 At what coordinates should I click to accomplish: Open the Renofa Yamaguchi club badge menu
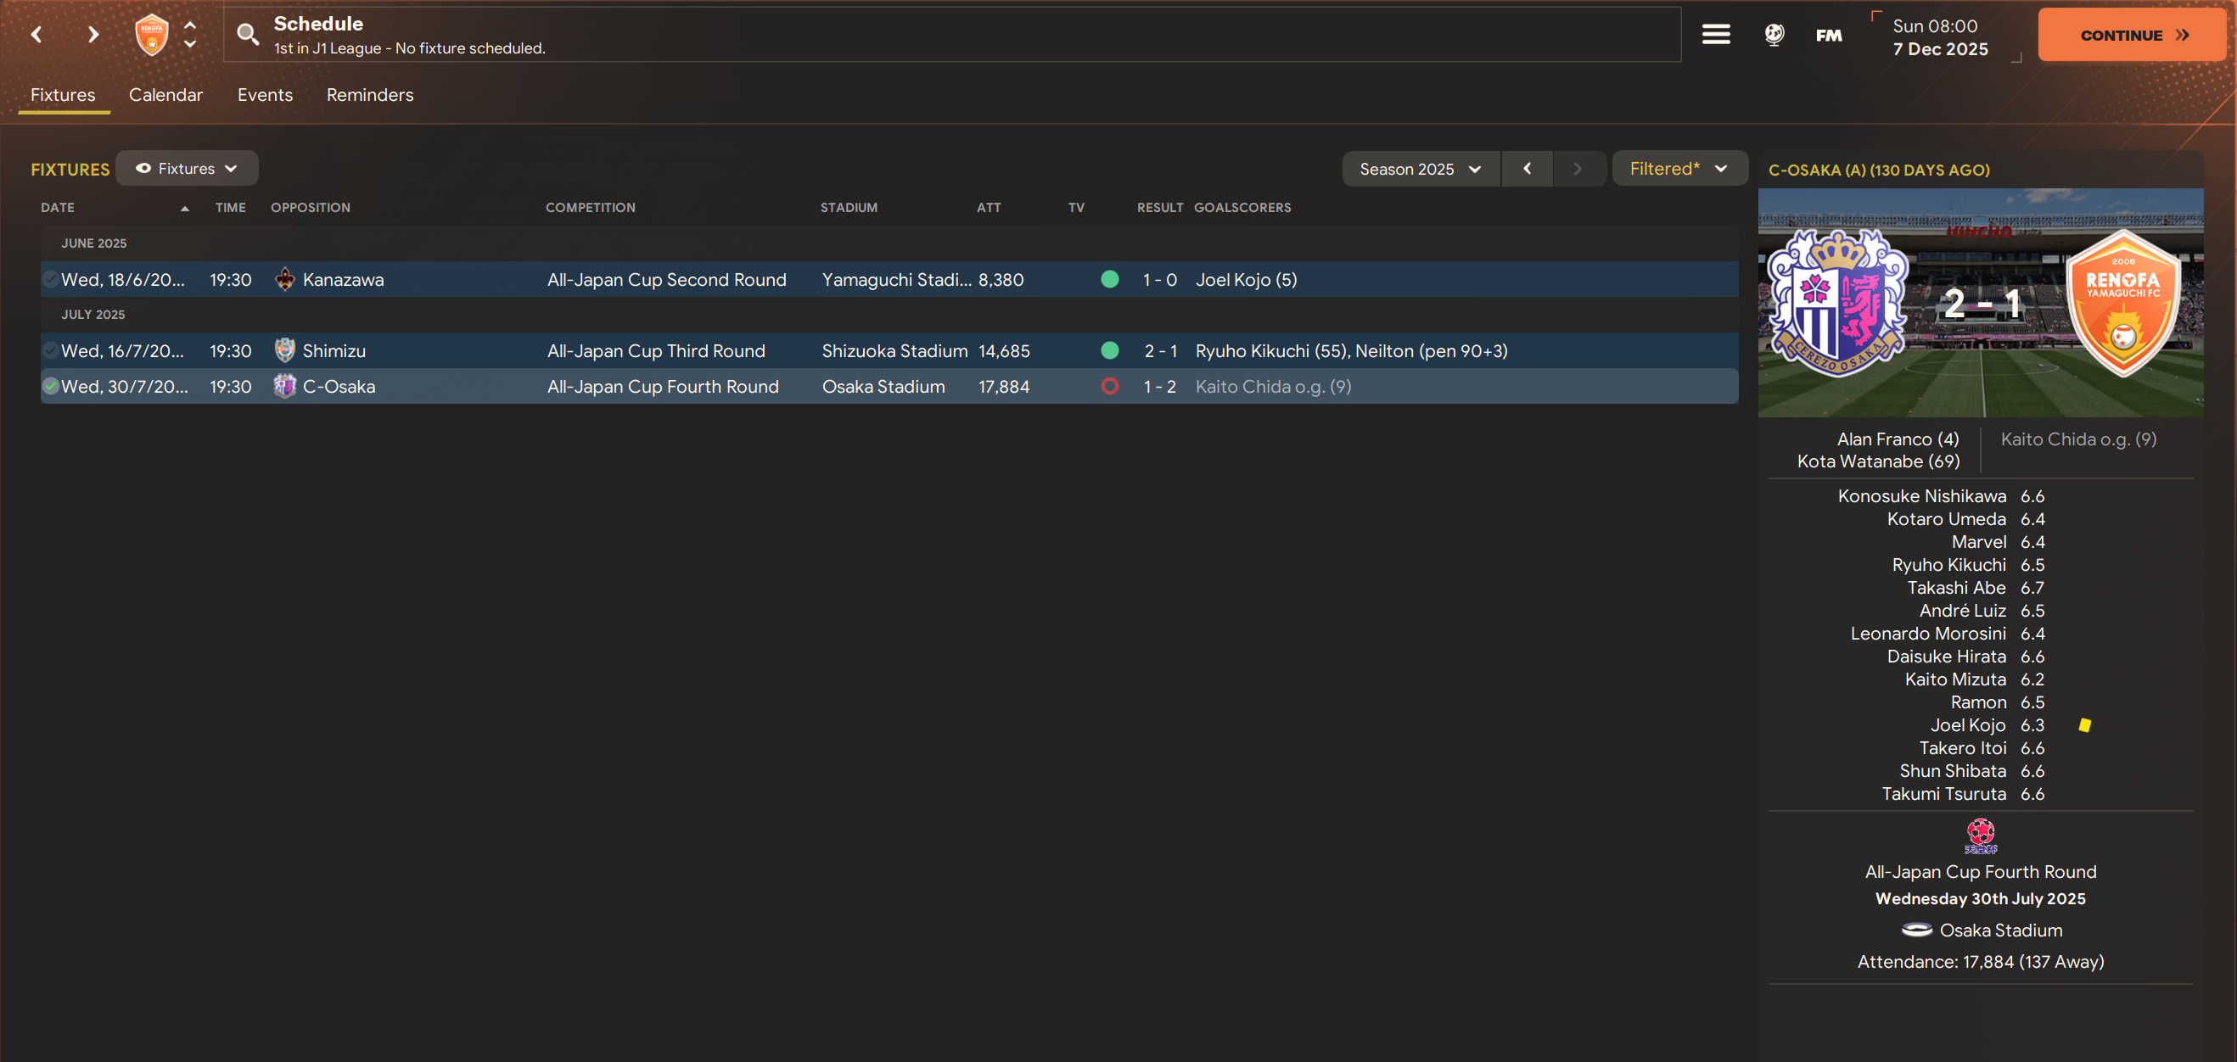point(152,35)
